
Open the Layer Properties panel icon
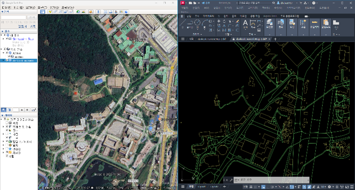point(269,23)
